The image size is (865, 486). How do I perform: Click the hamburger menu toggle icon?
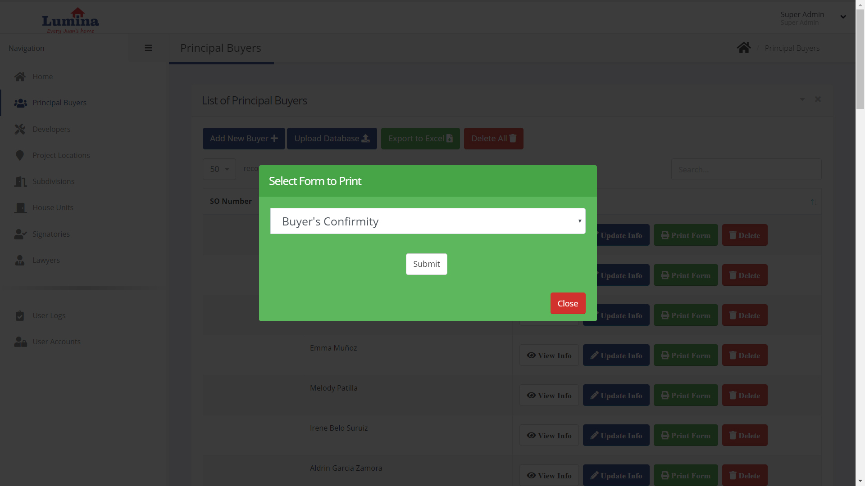click(x=148, y=48)
